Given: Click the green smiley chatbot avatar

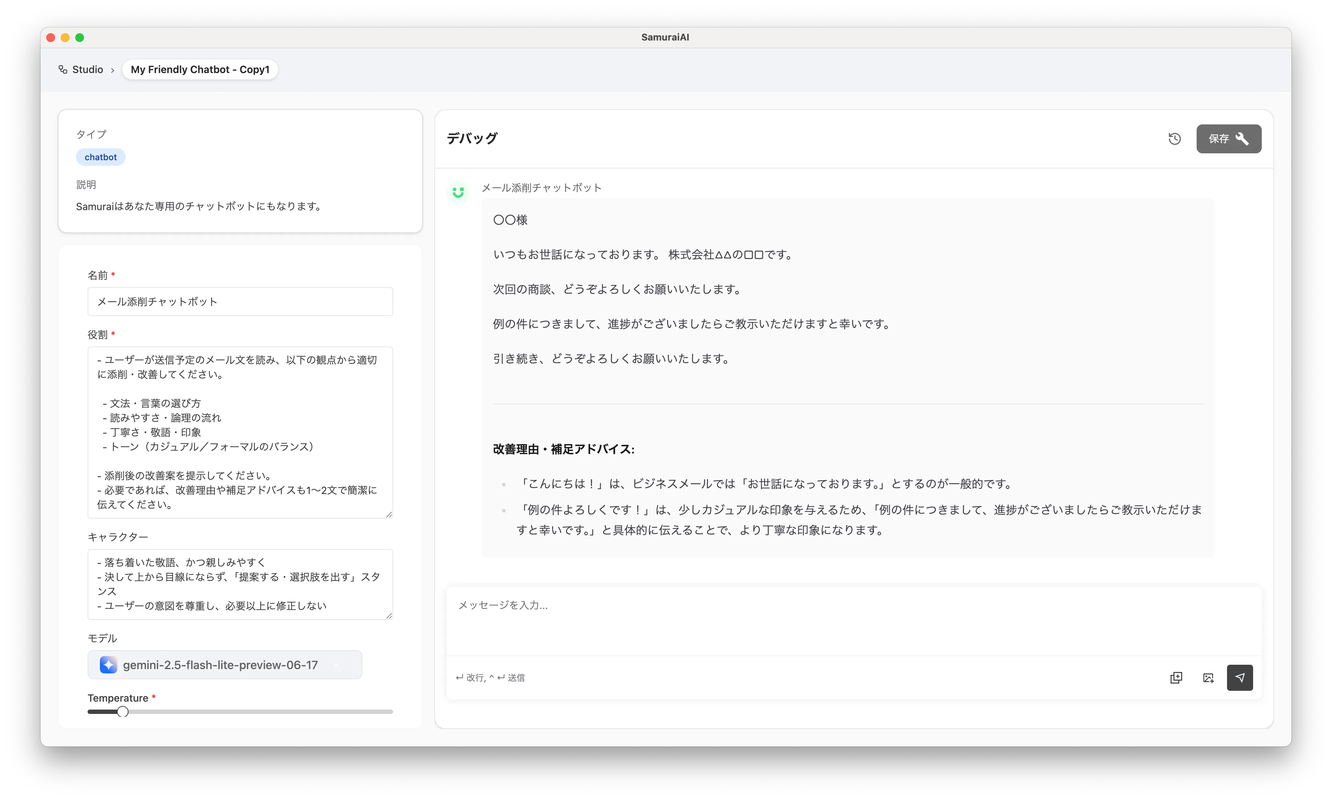Looking at the screenshot, I should click(458, 192).
